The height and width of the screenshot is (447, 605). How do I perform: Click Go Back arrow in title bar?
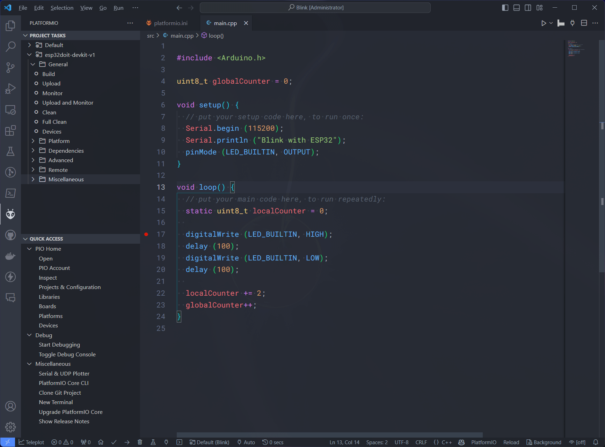coord(179,8)
